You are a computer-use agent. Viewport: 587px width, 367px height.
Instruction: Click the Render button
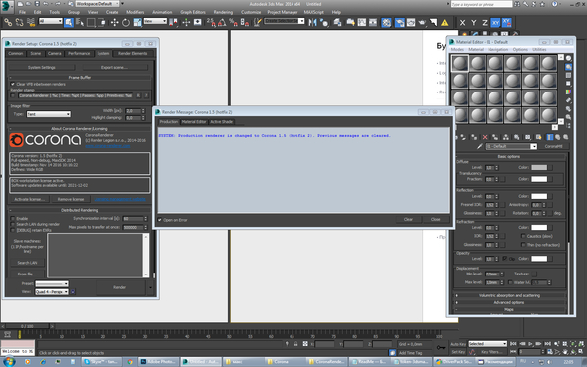click(x=119, y=287)
